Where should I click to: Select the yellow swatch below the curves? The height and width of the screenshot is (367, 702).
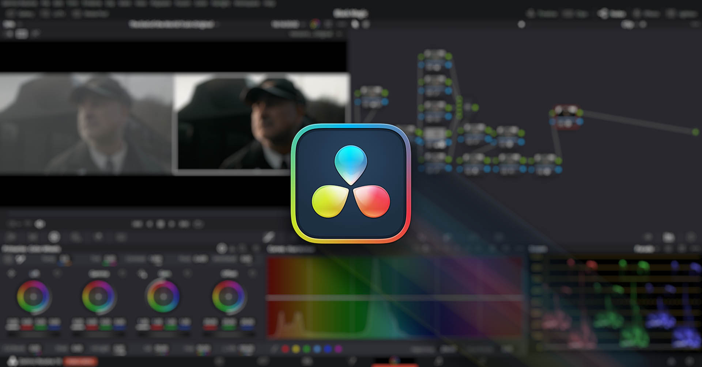296,349
